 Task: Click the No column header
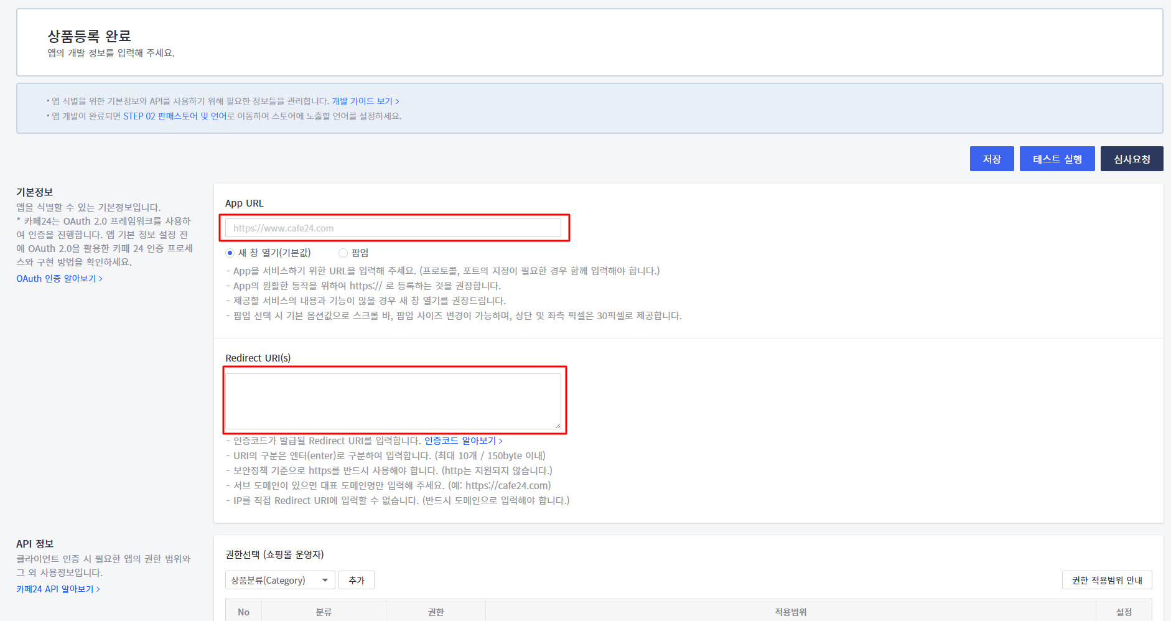(x=243, y=612)
